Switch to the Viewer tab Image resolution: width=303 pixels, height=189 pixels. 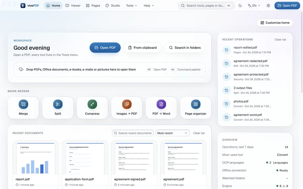[x=73, y=6]
